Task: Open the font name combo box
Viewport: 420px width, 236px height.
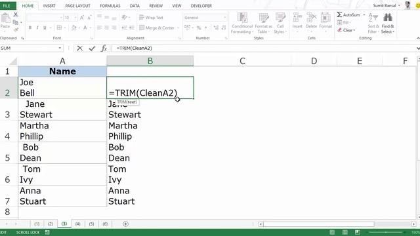Action: [45, 18]
